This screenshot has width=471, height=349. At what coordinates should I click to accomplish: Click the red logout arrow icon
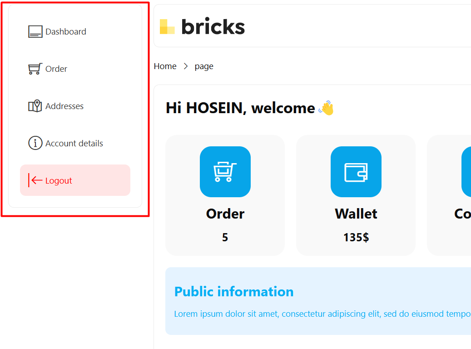(35, 180)
